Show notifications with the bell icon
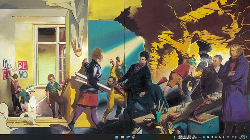The width and height of the screenshot is (250, 140). click(246, 137)
